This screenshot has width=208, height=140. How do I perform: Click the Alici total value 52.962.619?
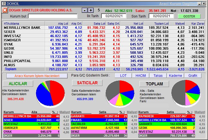[123, 11]
